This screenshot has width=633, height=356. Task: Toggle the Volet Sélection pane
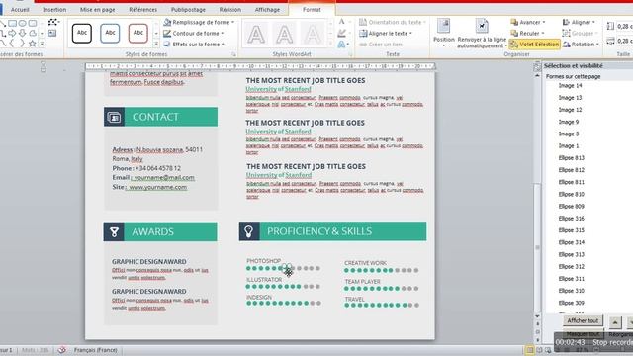[x=535, y=44]
